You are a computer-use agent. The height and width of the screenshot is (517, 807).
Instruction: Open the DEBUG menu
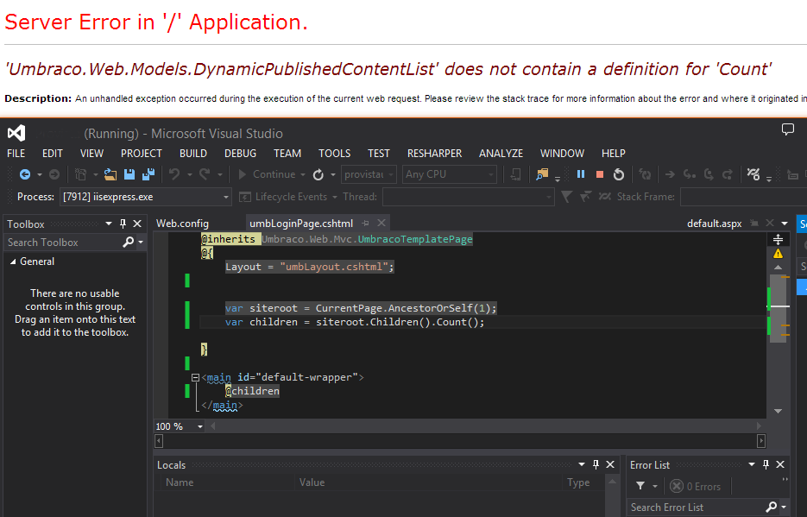[x=240, y=154]
